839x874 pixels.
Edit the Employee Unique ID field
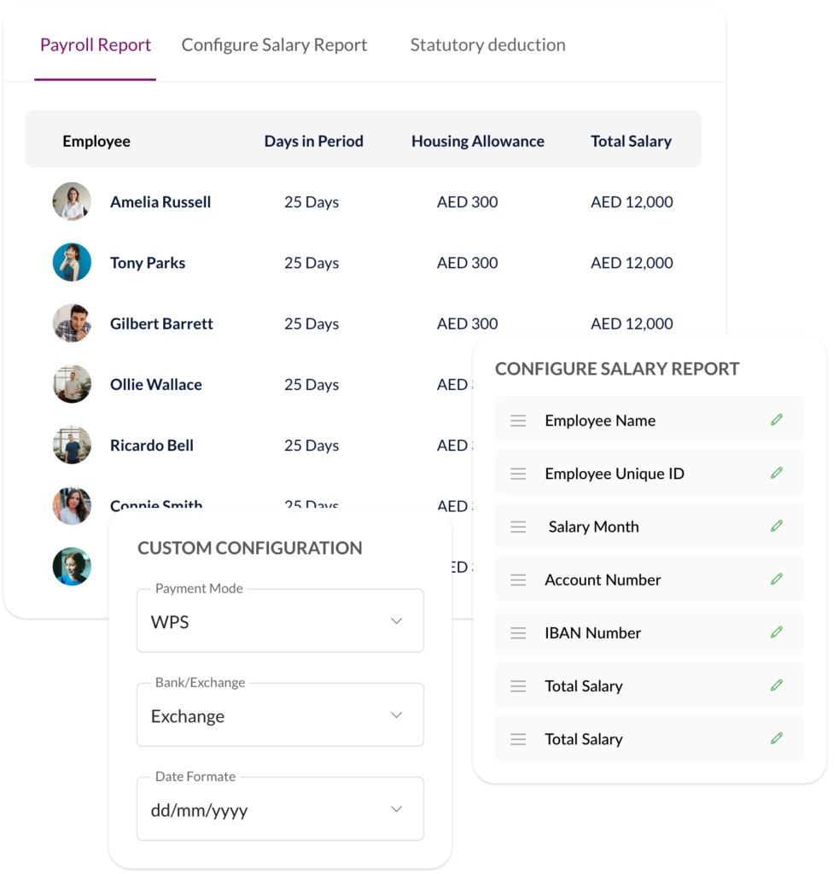pyautogui.click(x=776, y=473)
